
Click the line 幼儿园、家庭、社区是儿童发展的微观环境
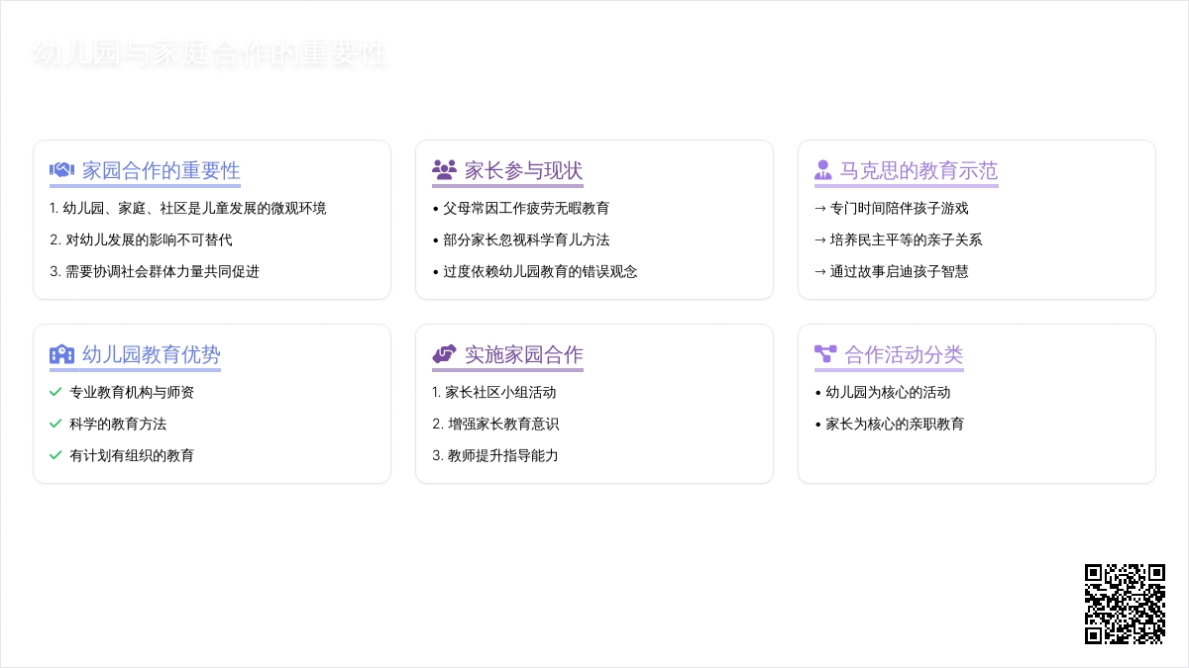[188, 208]
